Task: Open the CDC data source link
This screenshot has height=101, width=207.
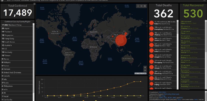Action: pyautogui.click(x=166, y=98)
